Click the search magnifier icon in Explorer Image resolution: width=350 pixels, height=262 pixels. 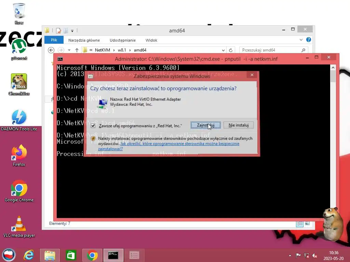(303, 50)
